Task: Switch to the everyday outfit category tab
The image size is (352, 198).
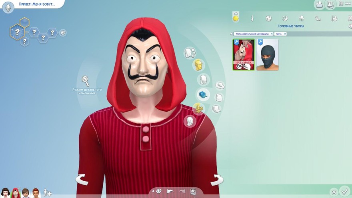Action: [x=236, y=18]
